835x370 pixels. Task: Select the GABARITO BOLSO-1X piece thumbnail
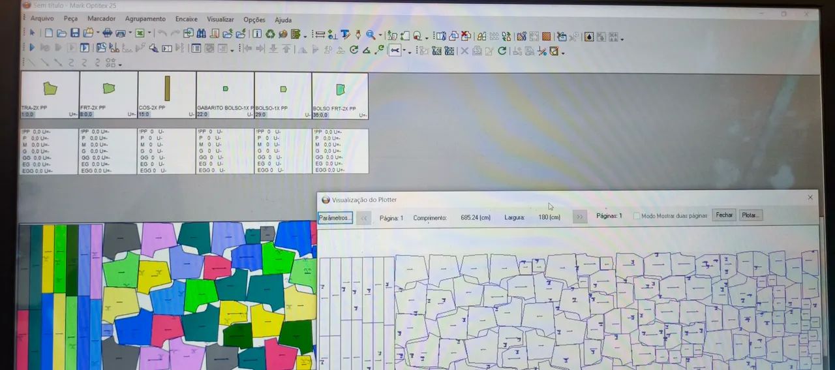225,95
